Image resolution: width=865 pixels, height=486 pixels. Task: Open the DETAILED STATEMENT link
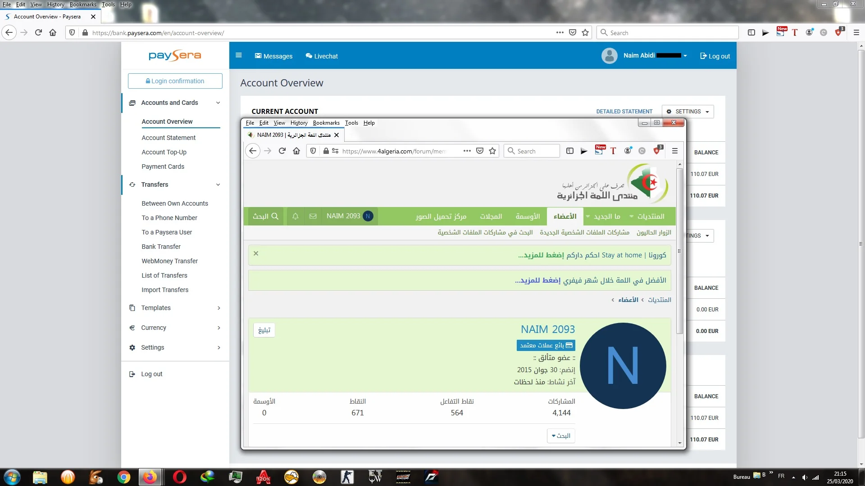click(624, 112)
